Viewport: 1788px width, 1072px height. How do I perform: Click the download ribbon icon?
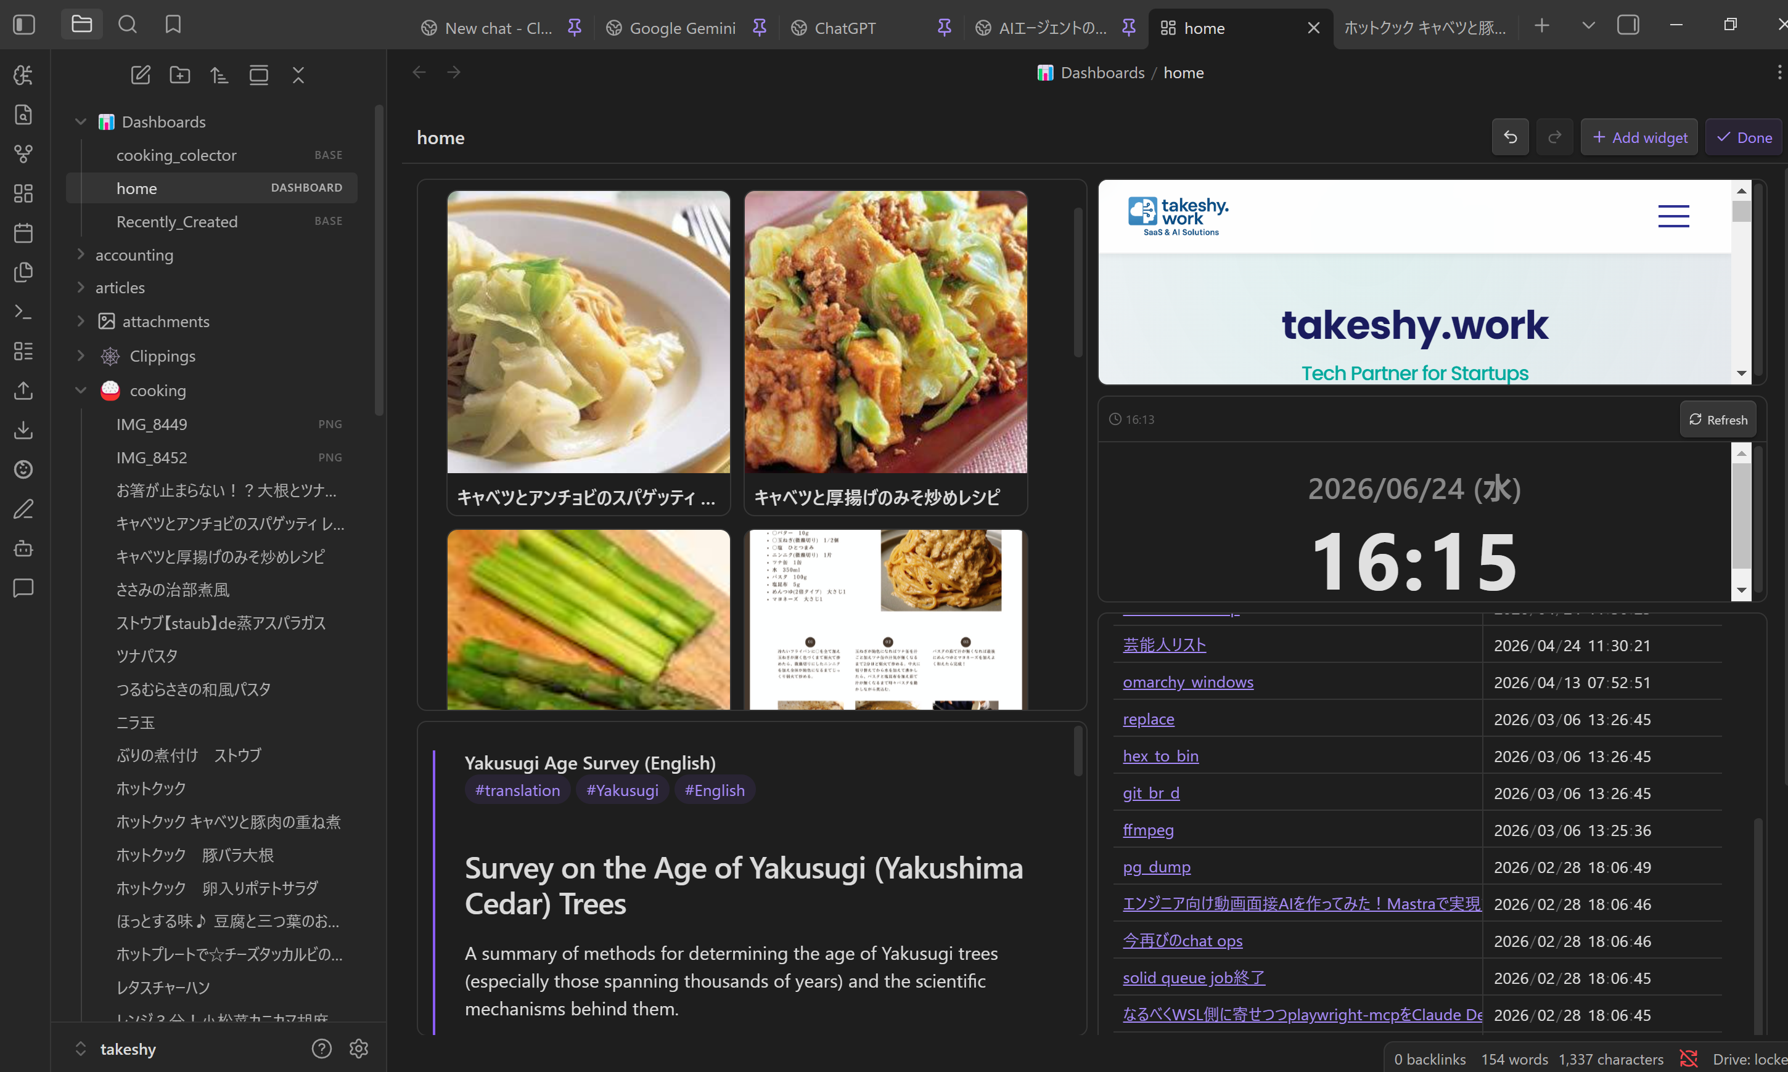click(x=24, y=430)
